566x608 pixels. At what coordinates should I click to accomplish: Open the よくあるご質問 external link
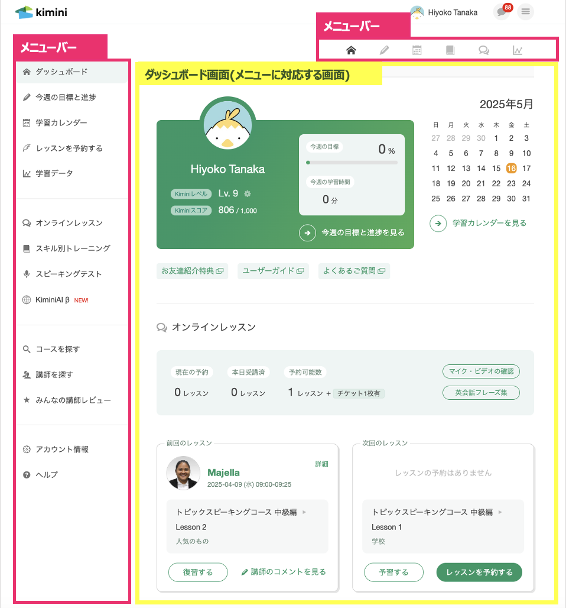point(354,271)
